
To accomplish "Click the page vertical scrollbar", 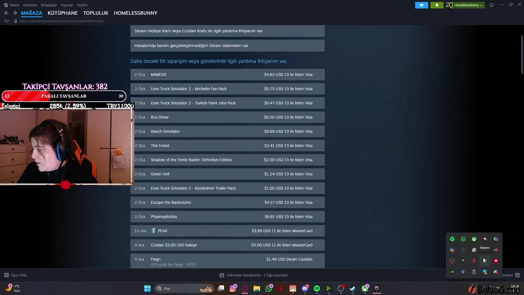I will click(x=522, y=55).
